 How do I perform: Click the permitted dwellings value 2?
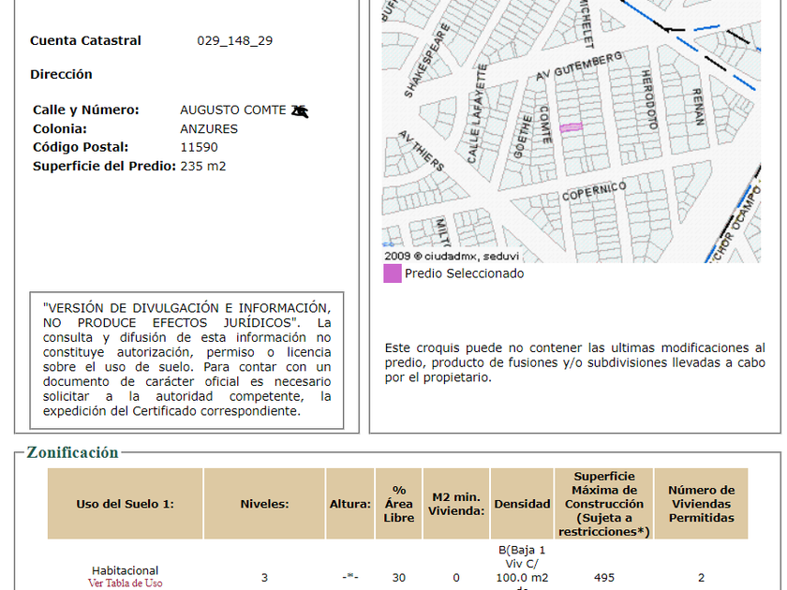701,578
